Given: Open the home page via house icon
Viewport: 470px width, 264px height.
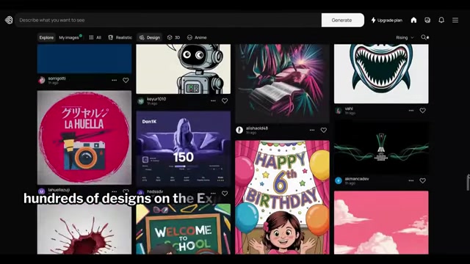Looking at the screenshot, I should coord(413,20).
